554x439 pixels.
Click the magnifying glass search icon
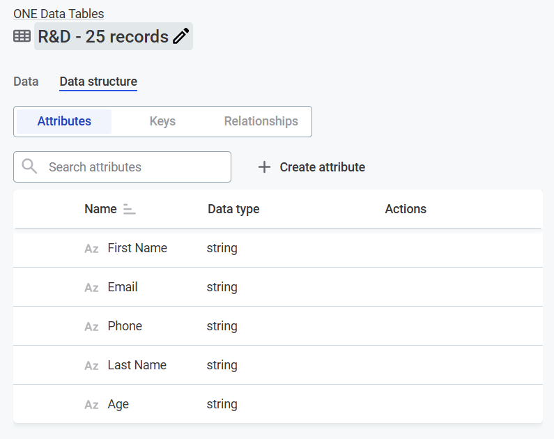[x=29, y=167]
